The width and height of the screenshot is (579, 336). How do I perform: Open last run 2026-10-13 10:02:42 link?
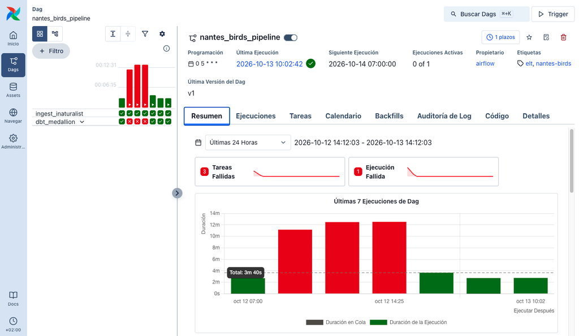click(270, 64)
